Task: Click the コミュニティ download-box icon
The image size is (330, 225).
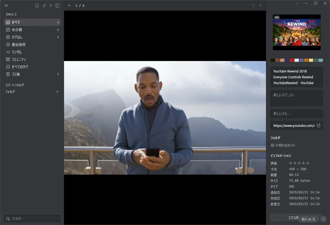Action: tap(8, 59)
